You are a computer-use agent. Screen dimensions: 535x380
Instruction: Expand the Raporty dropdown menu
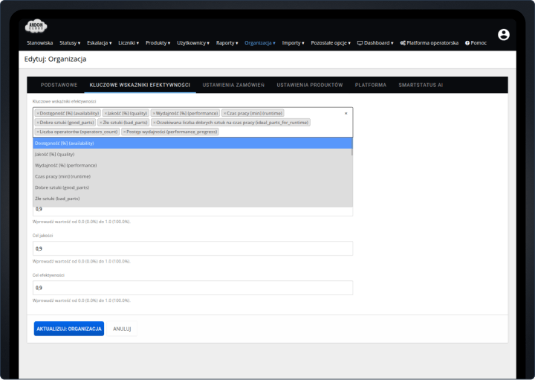pyautogui.click(x=227, y=43)
